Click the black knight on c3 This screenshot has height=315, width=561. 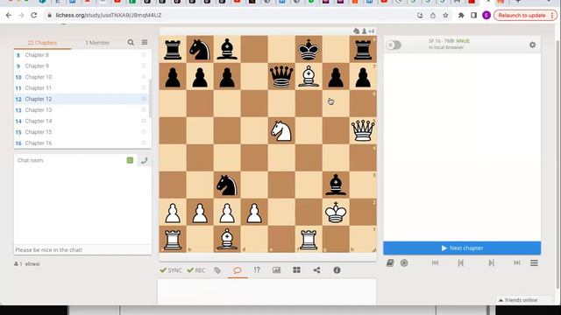pos(227,185)
